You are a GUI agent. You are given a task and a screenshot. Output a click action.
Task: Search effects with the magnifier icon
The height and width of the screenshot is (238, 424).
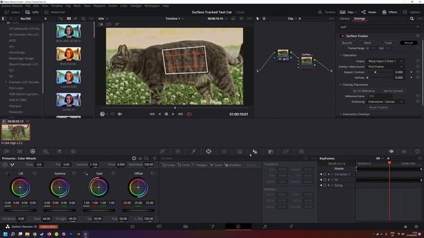412,19
